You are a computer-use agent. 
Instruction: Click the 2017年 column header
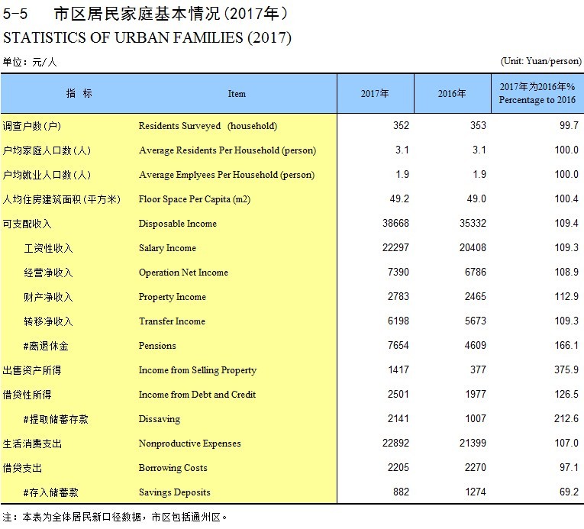(x=375, y=94)
